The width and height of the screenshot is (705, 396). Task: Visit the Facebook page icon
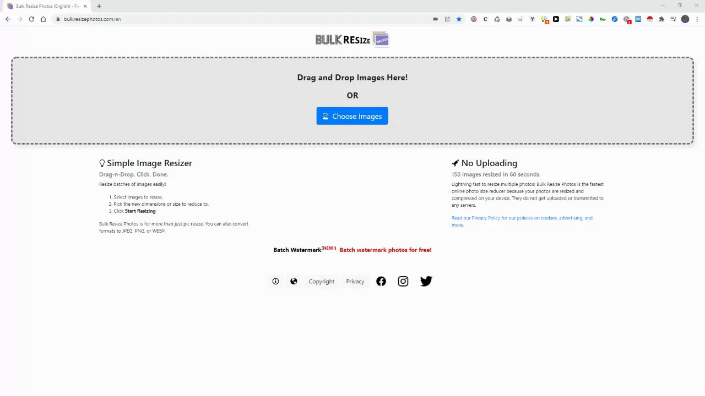[381, 281]
